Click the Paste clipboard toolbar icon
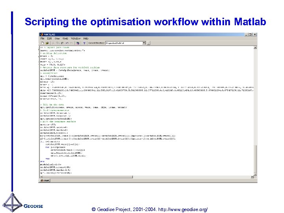284x213 pixels. tap(62, 43)
